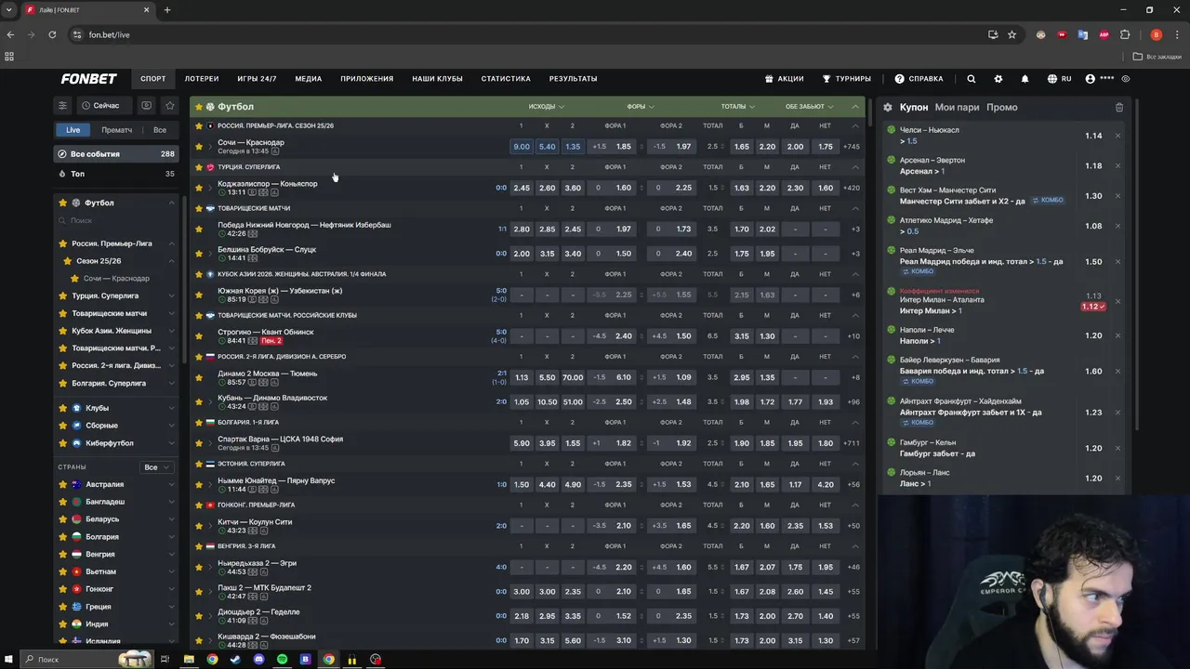
Task: Open Турция. Суперлига in sidebar tree
Action: 105,295
